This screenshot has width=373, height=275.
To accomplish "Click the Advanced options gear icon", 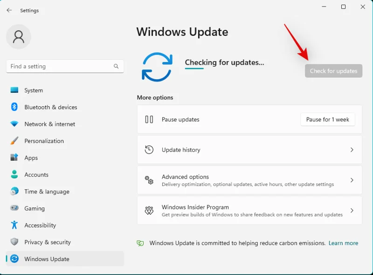I will click(149, 180).
